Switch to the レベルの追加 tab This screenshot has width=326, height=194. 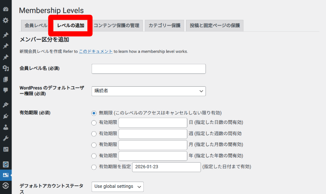coord(71,26)
